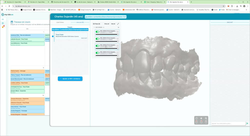Toggle visibility of the first 3D file
Viewport: 250px width, 136px height.
click(97, 32)
